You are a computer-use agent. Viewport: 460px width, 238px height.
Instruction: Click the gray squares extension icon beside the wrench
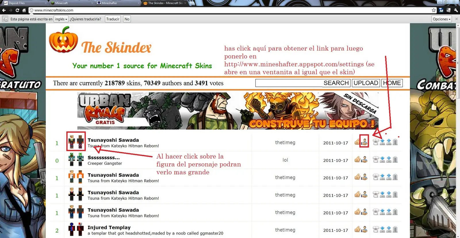coord(448,10)
